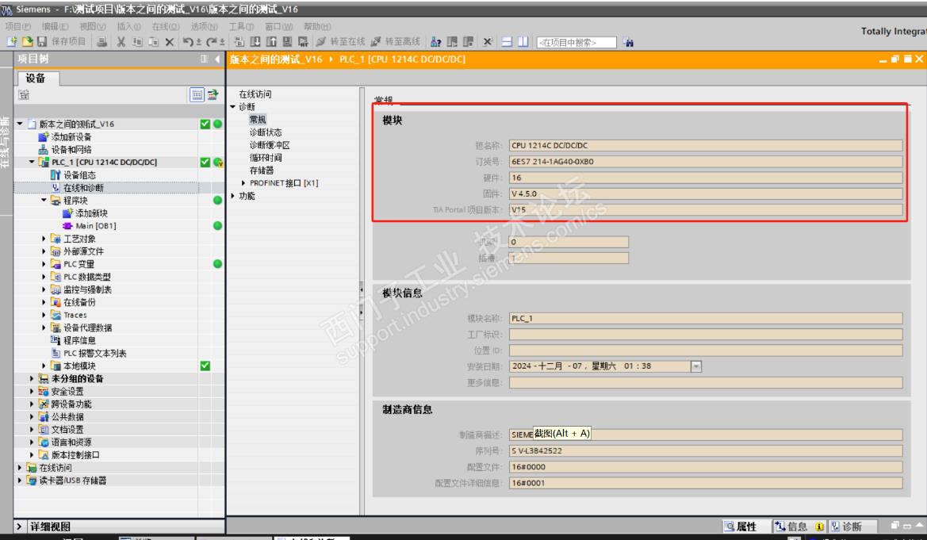Image resolution: width=927 pixels, height=540 pixels.
Task: Click the binoculars search icon
Action: (628, 42)
